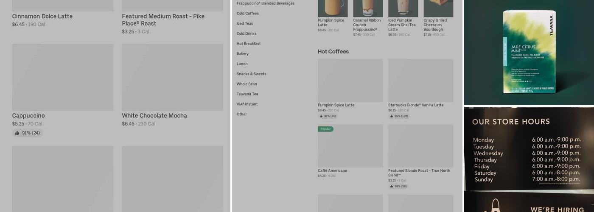Open the Our Store Hours sign photo

point(529,149)
